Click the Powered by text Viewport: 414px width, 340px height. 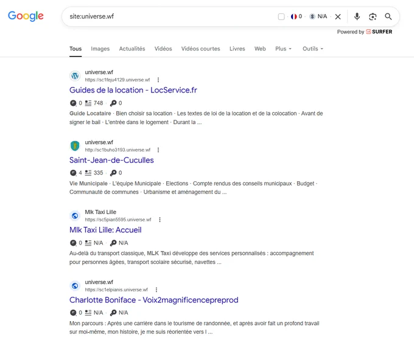[x=350, y=32]
